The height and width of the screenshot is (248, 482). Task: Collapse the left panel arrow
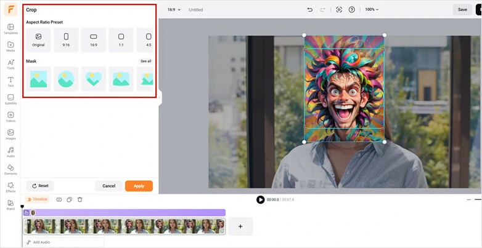pyautogui.click(x=159, y=97)
